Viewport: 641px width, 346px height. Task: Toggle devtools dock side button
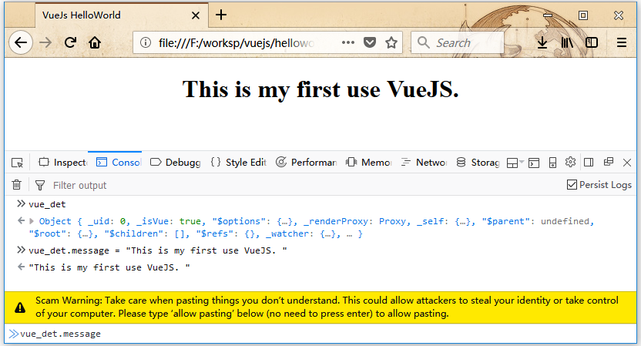coord(589,162)
